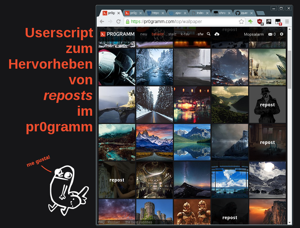This screenshot has width=300, height=228.
Task: Select the 'stelz' navigation item
Action: click(172, 34)
